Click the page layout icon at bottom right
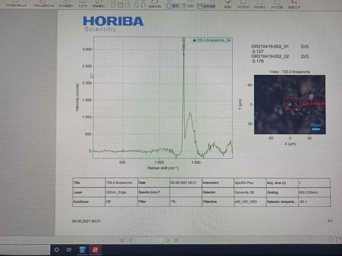 point(331,240)
